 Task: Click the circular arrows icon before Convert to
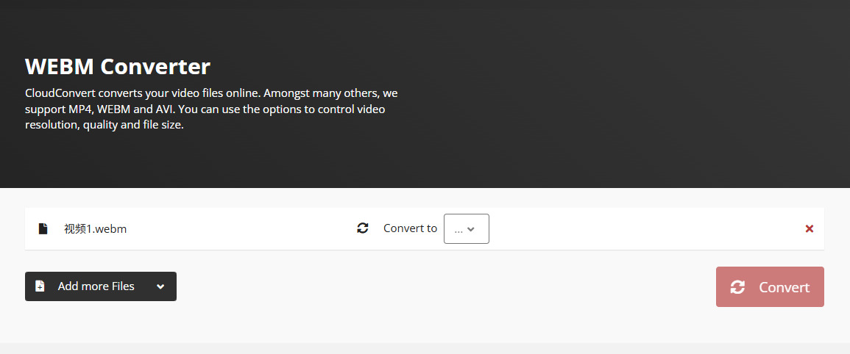coord(362,228)
